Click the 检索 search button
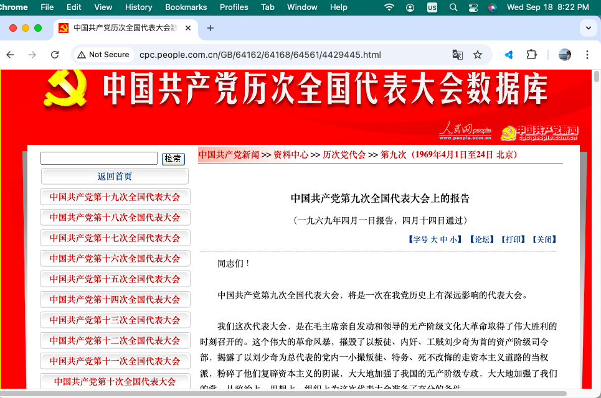Screen dimensions: 601x398 pos(173,159)
